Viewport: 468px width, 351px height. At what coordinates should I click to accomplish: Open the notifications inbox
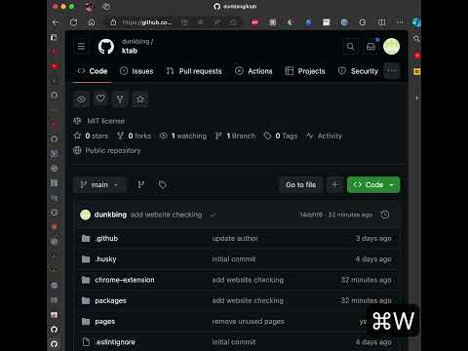coord(370,47)
